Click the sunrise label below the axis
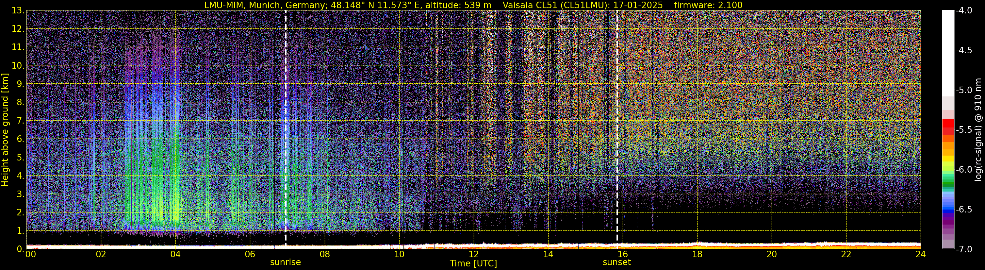This screenshot has height=270, width=985. [285, 262]
